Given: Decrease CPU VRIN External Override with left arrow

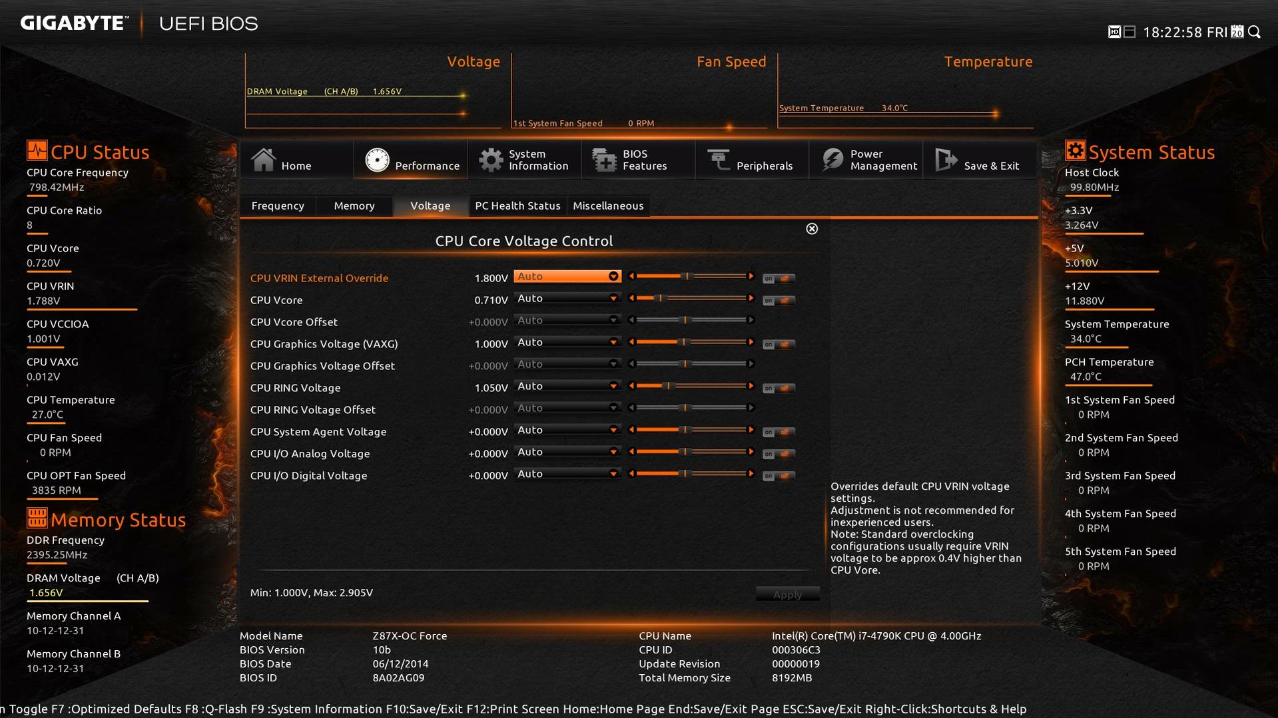Looking at the screenshot, I should click(631, 276).
